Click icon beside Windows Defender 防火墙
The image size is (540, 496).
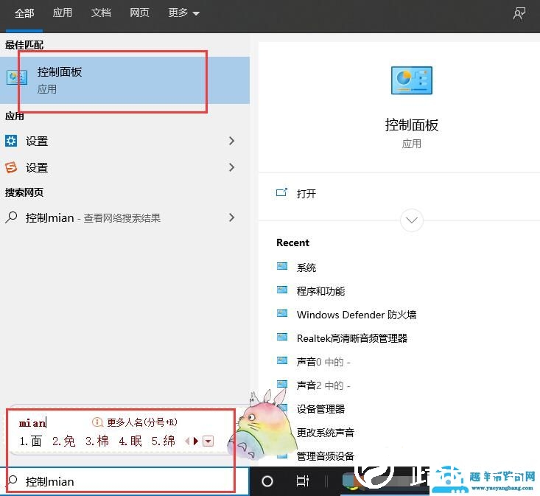coord(282,313)
